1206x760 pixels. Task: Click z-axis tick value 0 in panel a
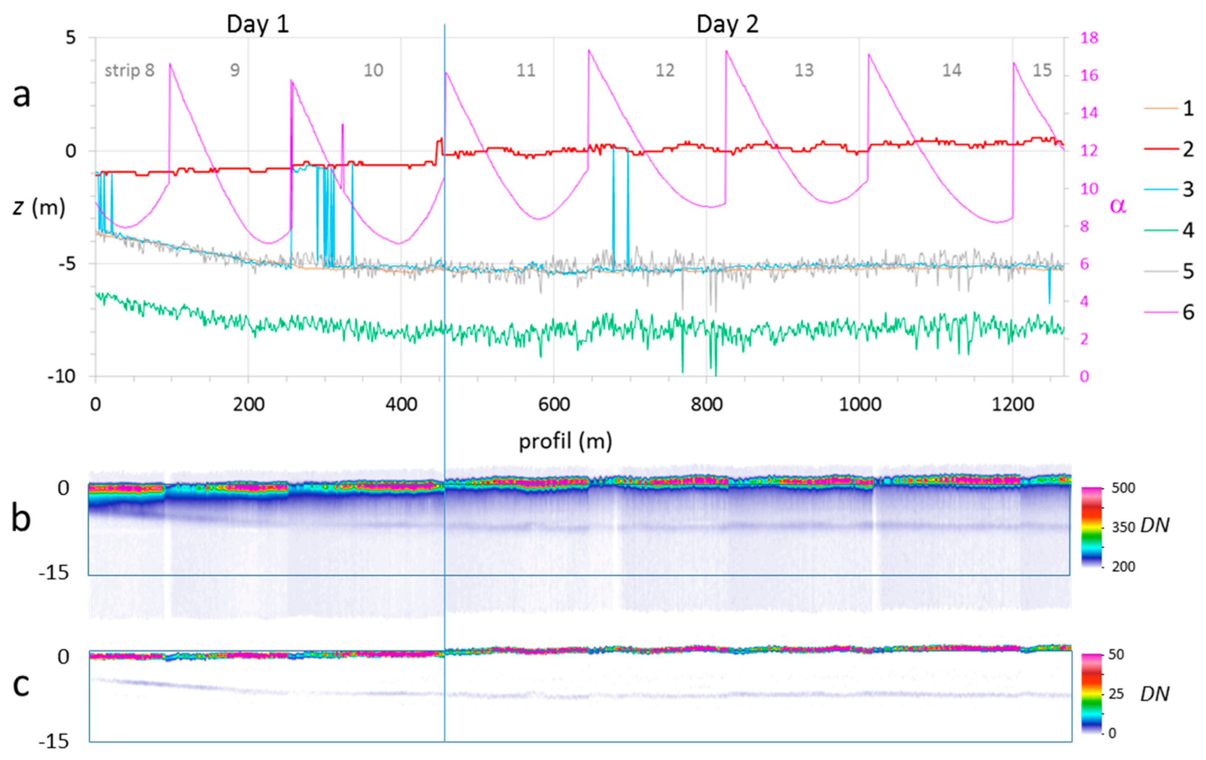[x=71, y=150]
